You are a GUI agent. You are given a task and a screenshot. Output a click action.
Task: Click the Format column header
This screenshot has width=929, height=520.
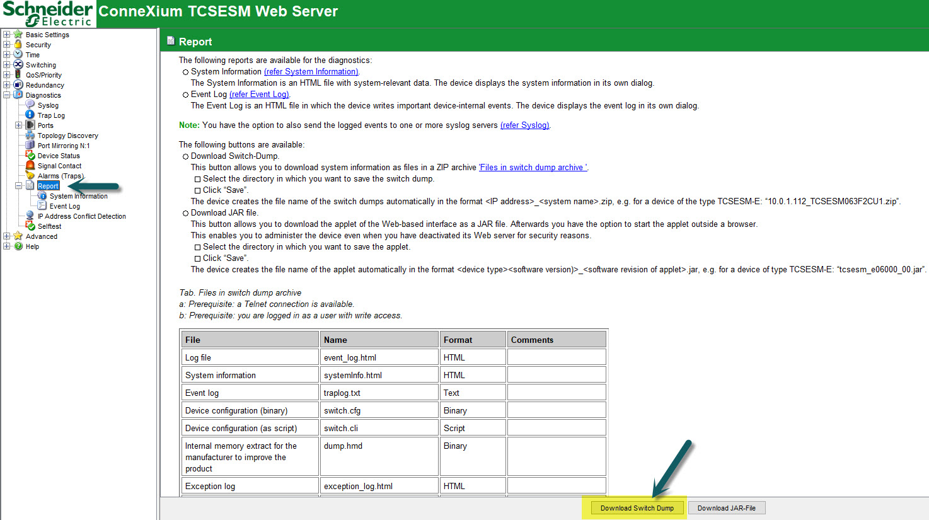[x=473, y=340]
